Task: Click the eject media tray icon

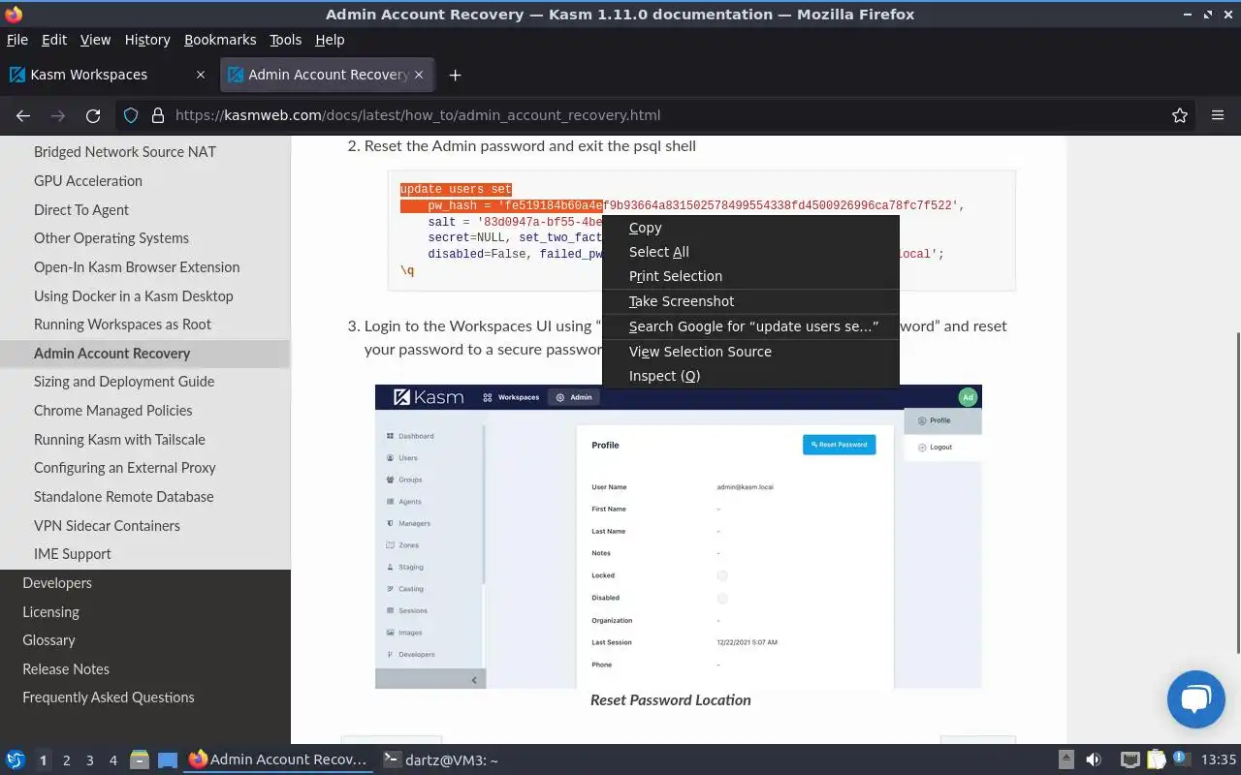Action: click(x=1066, y=760)
